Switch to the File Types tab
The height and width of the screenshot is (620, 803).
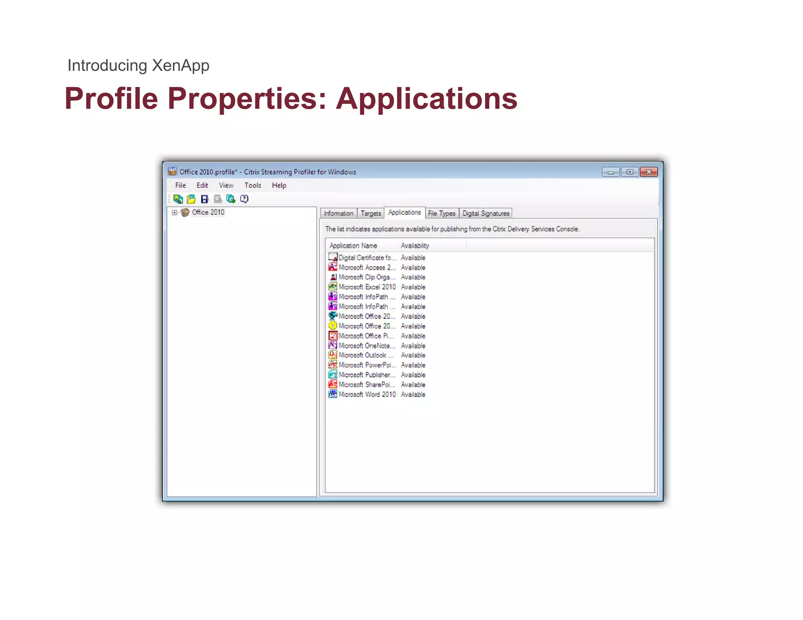click(x=442, y=213)
